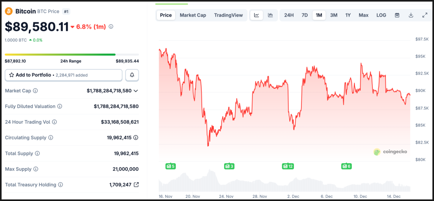Click the news marker labeled 12

tap(288, 166)
